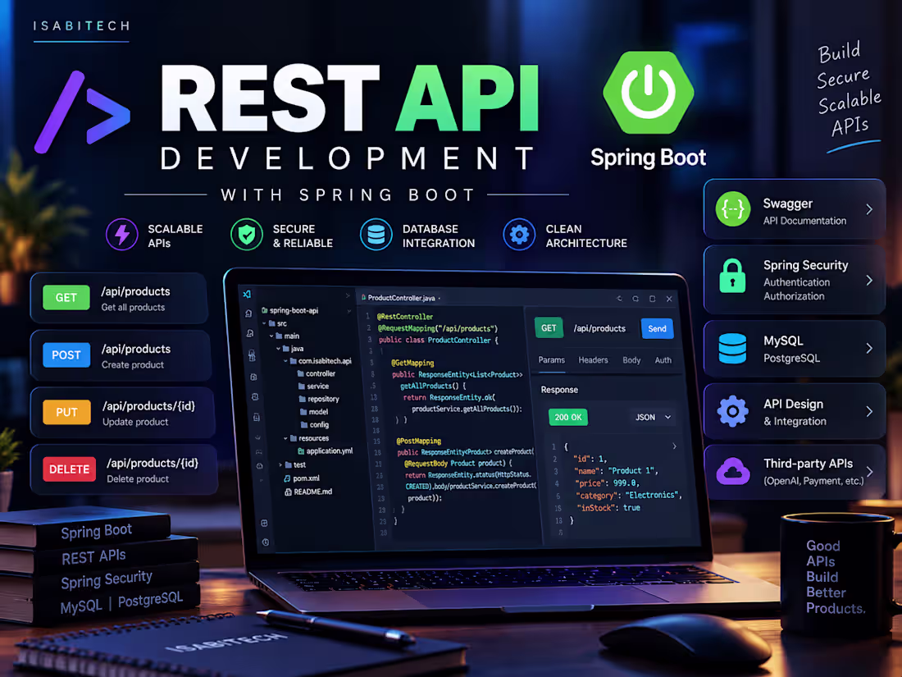Image resolution: width=902 pixels, height=677 pixels.
Task: Click the /api/products URL field
Action: coord(599,329)
